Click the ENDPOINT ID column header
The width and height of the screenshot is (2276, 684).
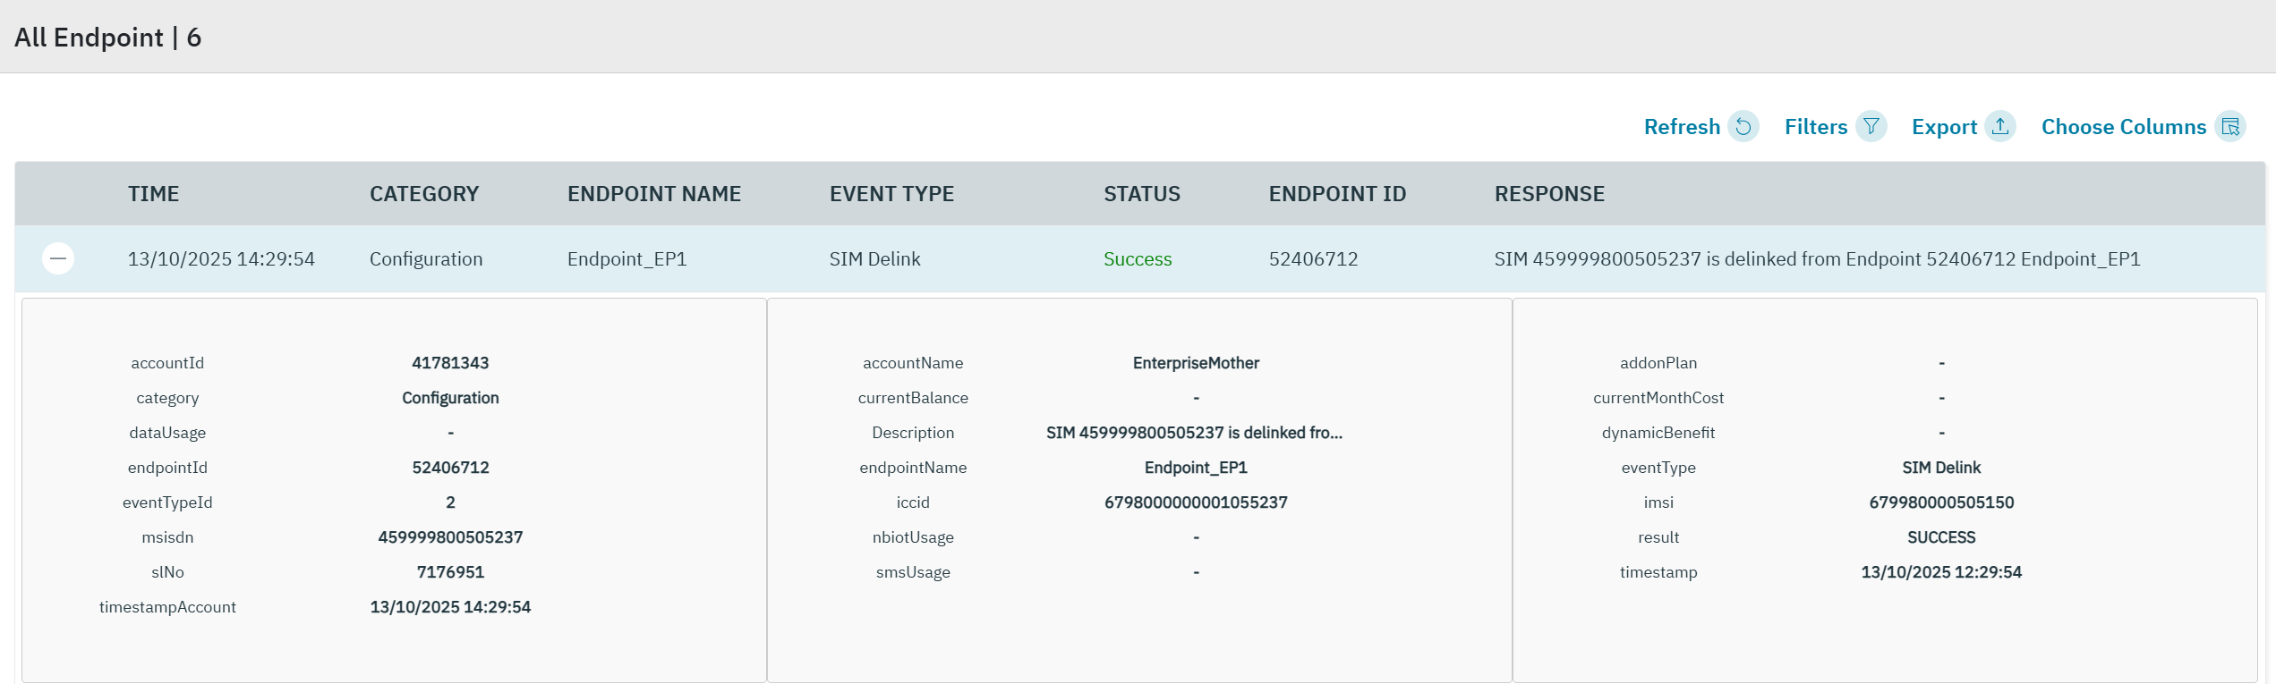click(1337, 194)
